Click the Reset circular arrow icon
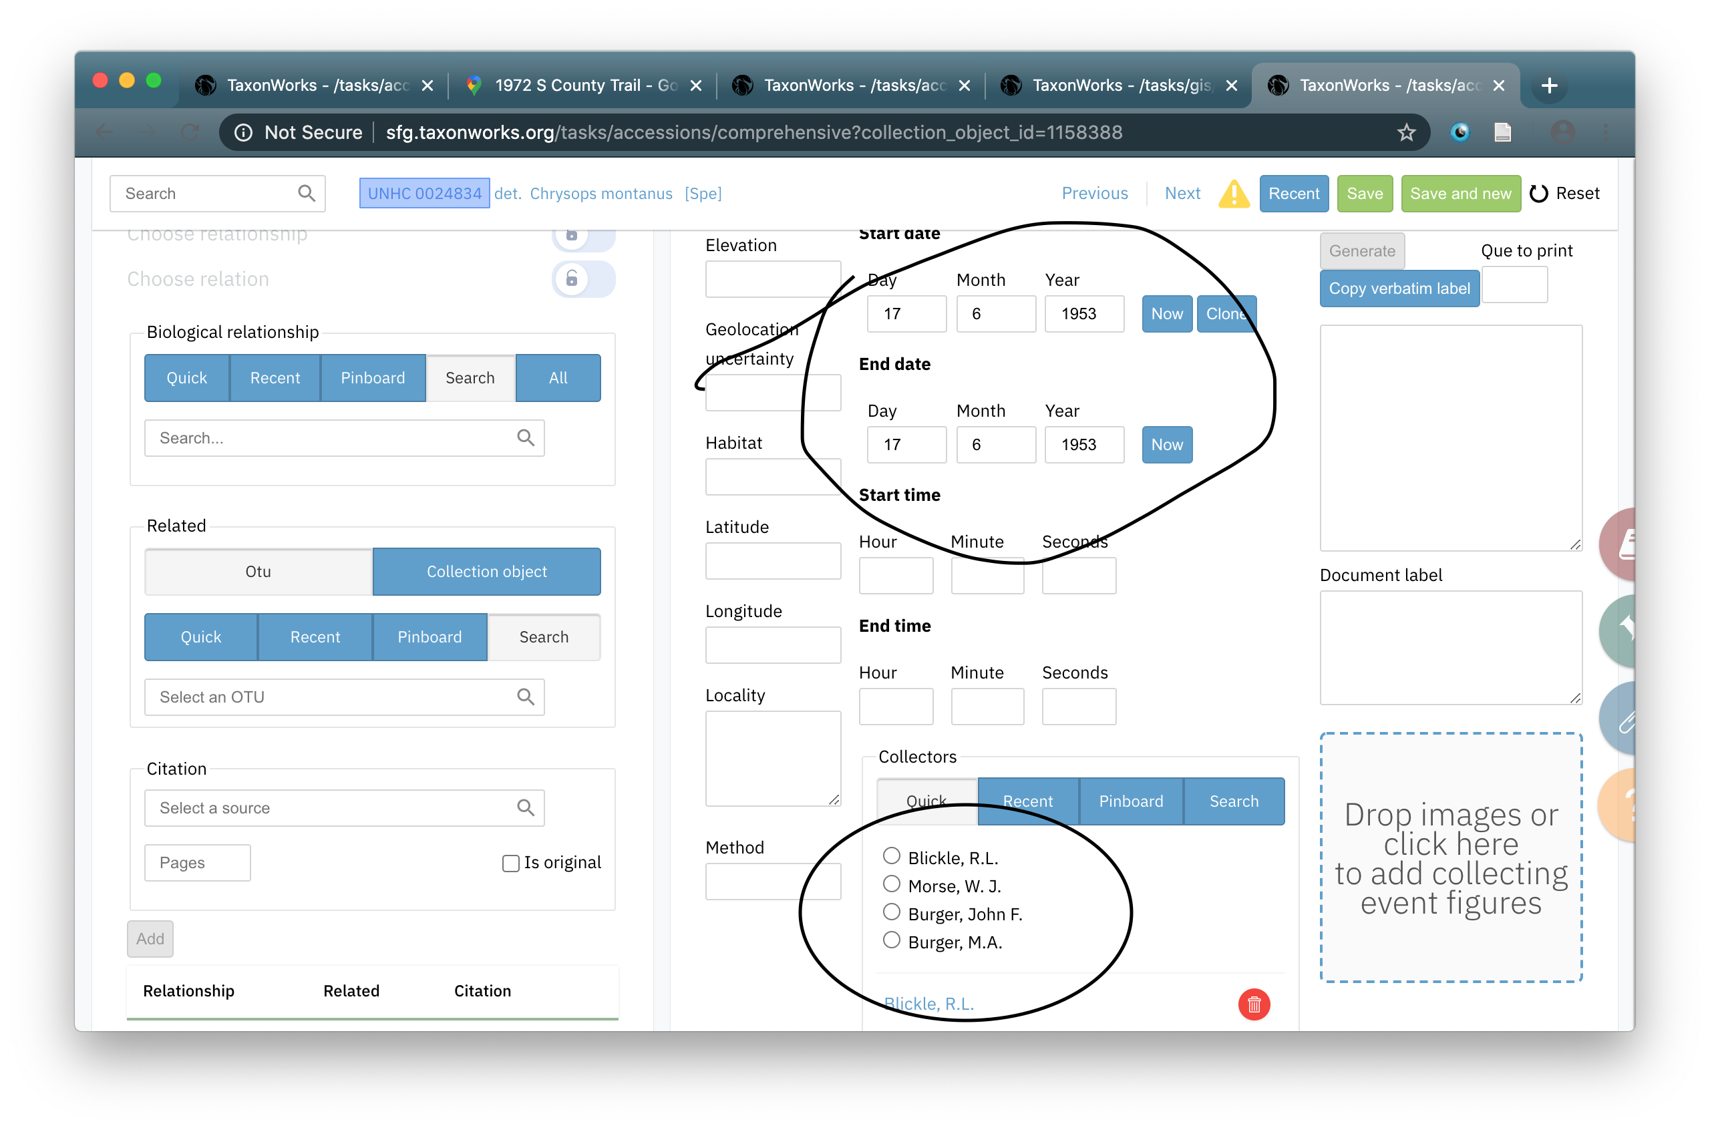 tap(1538, 194)
